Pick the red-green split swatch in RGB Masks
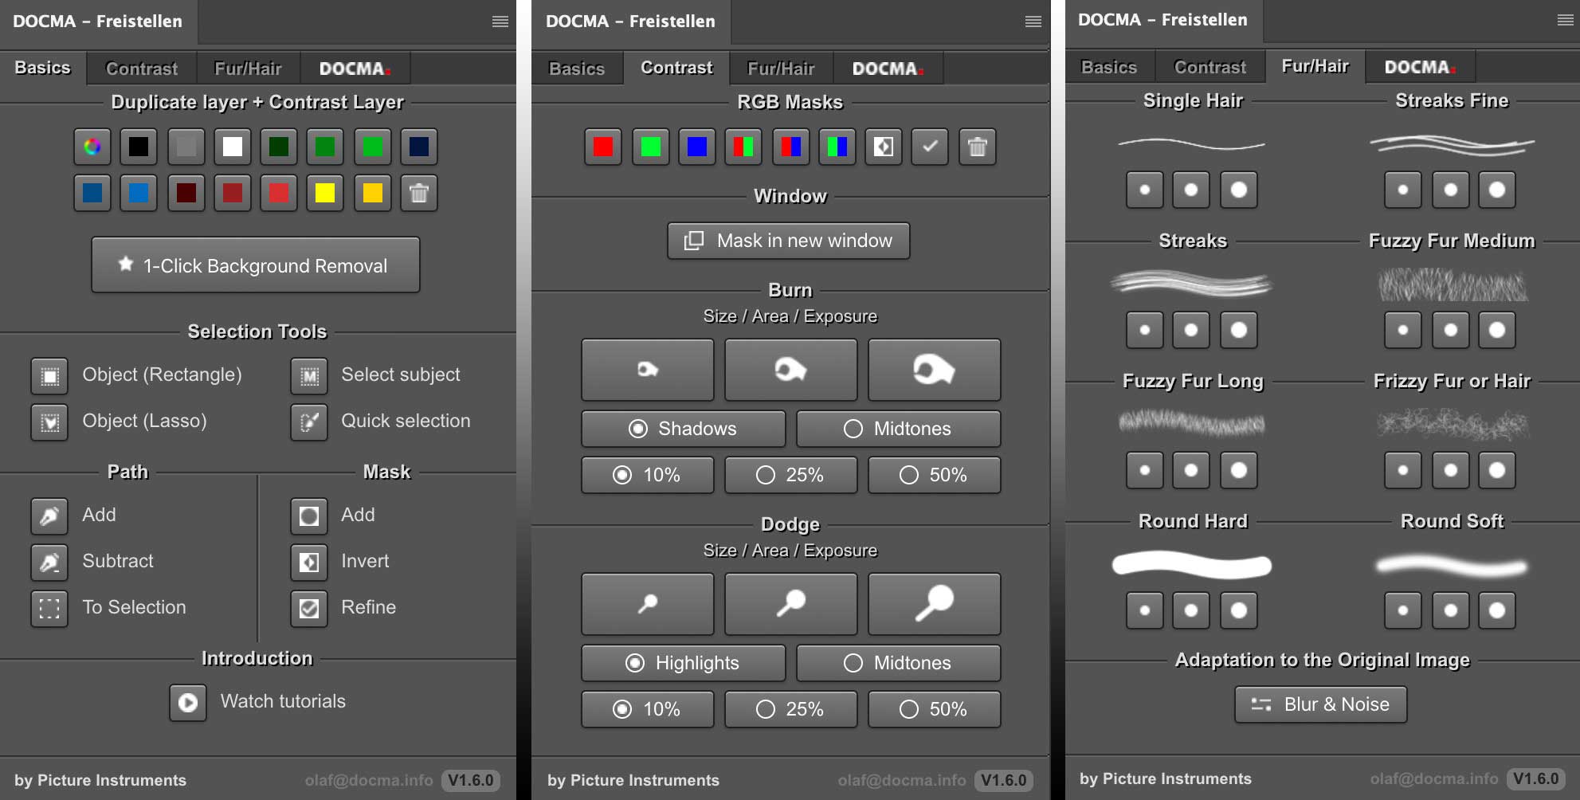Screen dimensions: 1580x800 [743, 147]
